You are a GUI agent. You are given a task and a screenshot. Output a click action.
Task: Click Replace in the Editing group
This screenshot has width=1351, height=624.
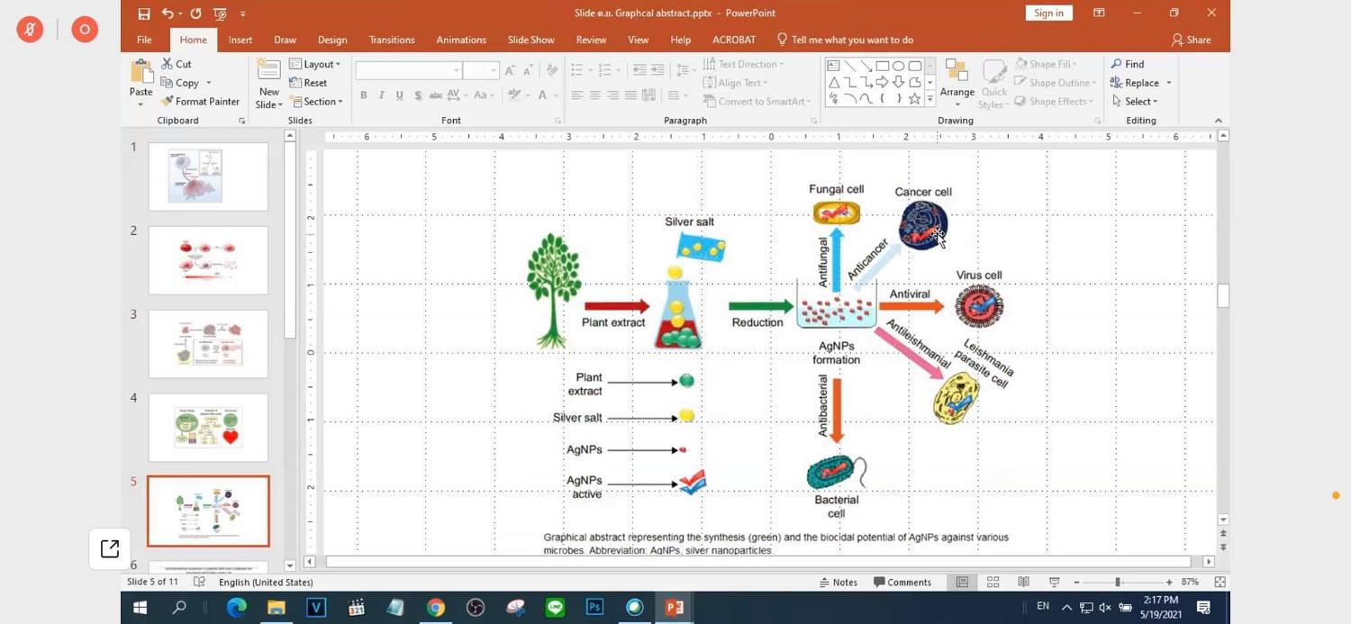(1141, 83)
